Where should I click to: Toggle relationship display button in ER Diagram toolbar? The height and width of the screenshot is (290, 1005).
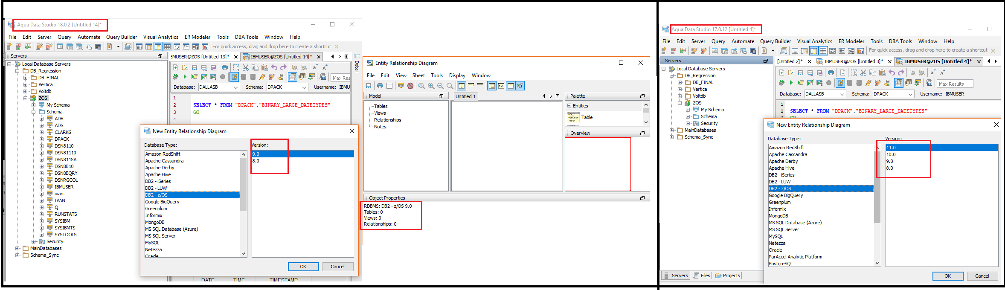pyautogui.click(x=520, y=86)
